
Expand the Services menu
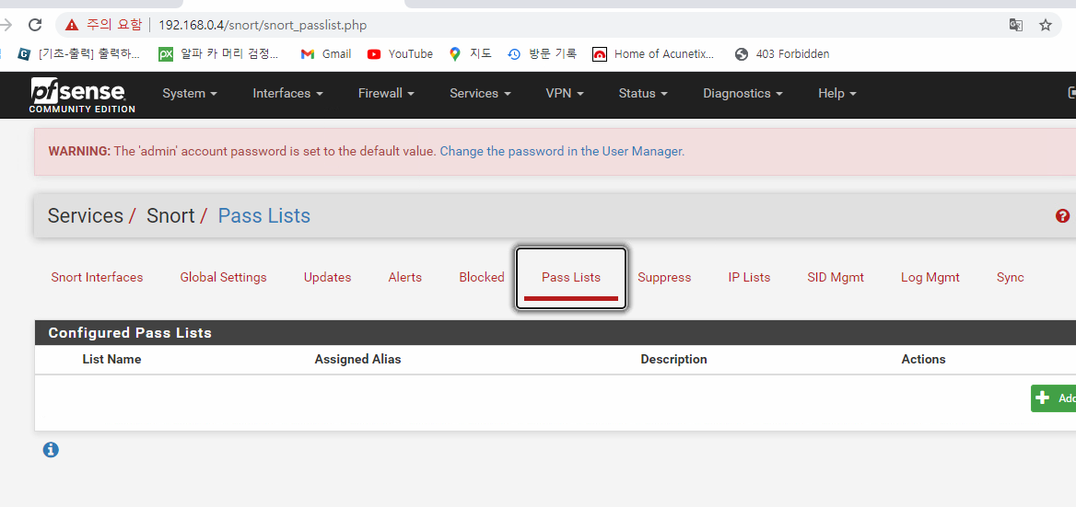point(480,93)
